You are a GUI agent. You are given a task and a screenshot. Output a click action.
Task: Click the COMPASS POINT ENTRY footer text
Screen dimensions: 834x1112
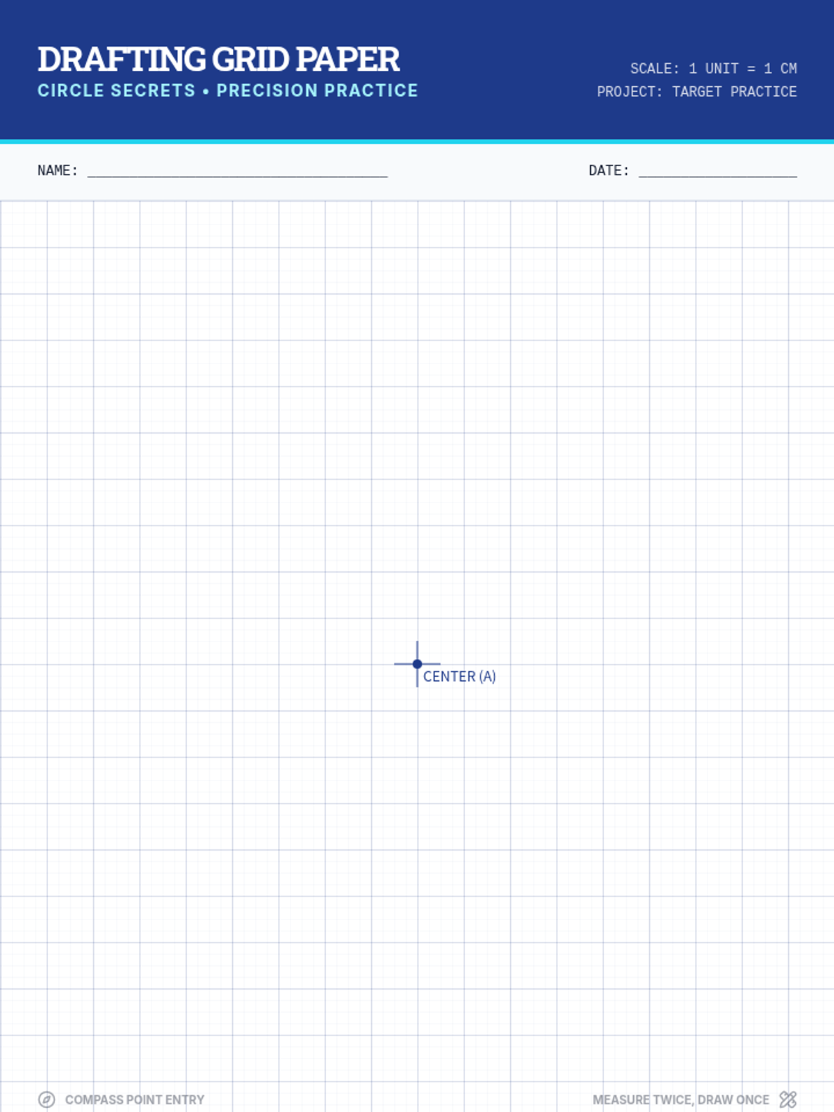[x=135, y=1099]
